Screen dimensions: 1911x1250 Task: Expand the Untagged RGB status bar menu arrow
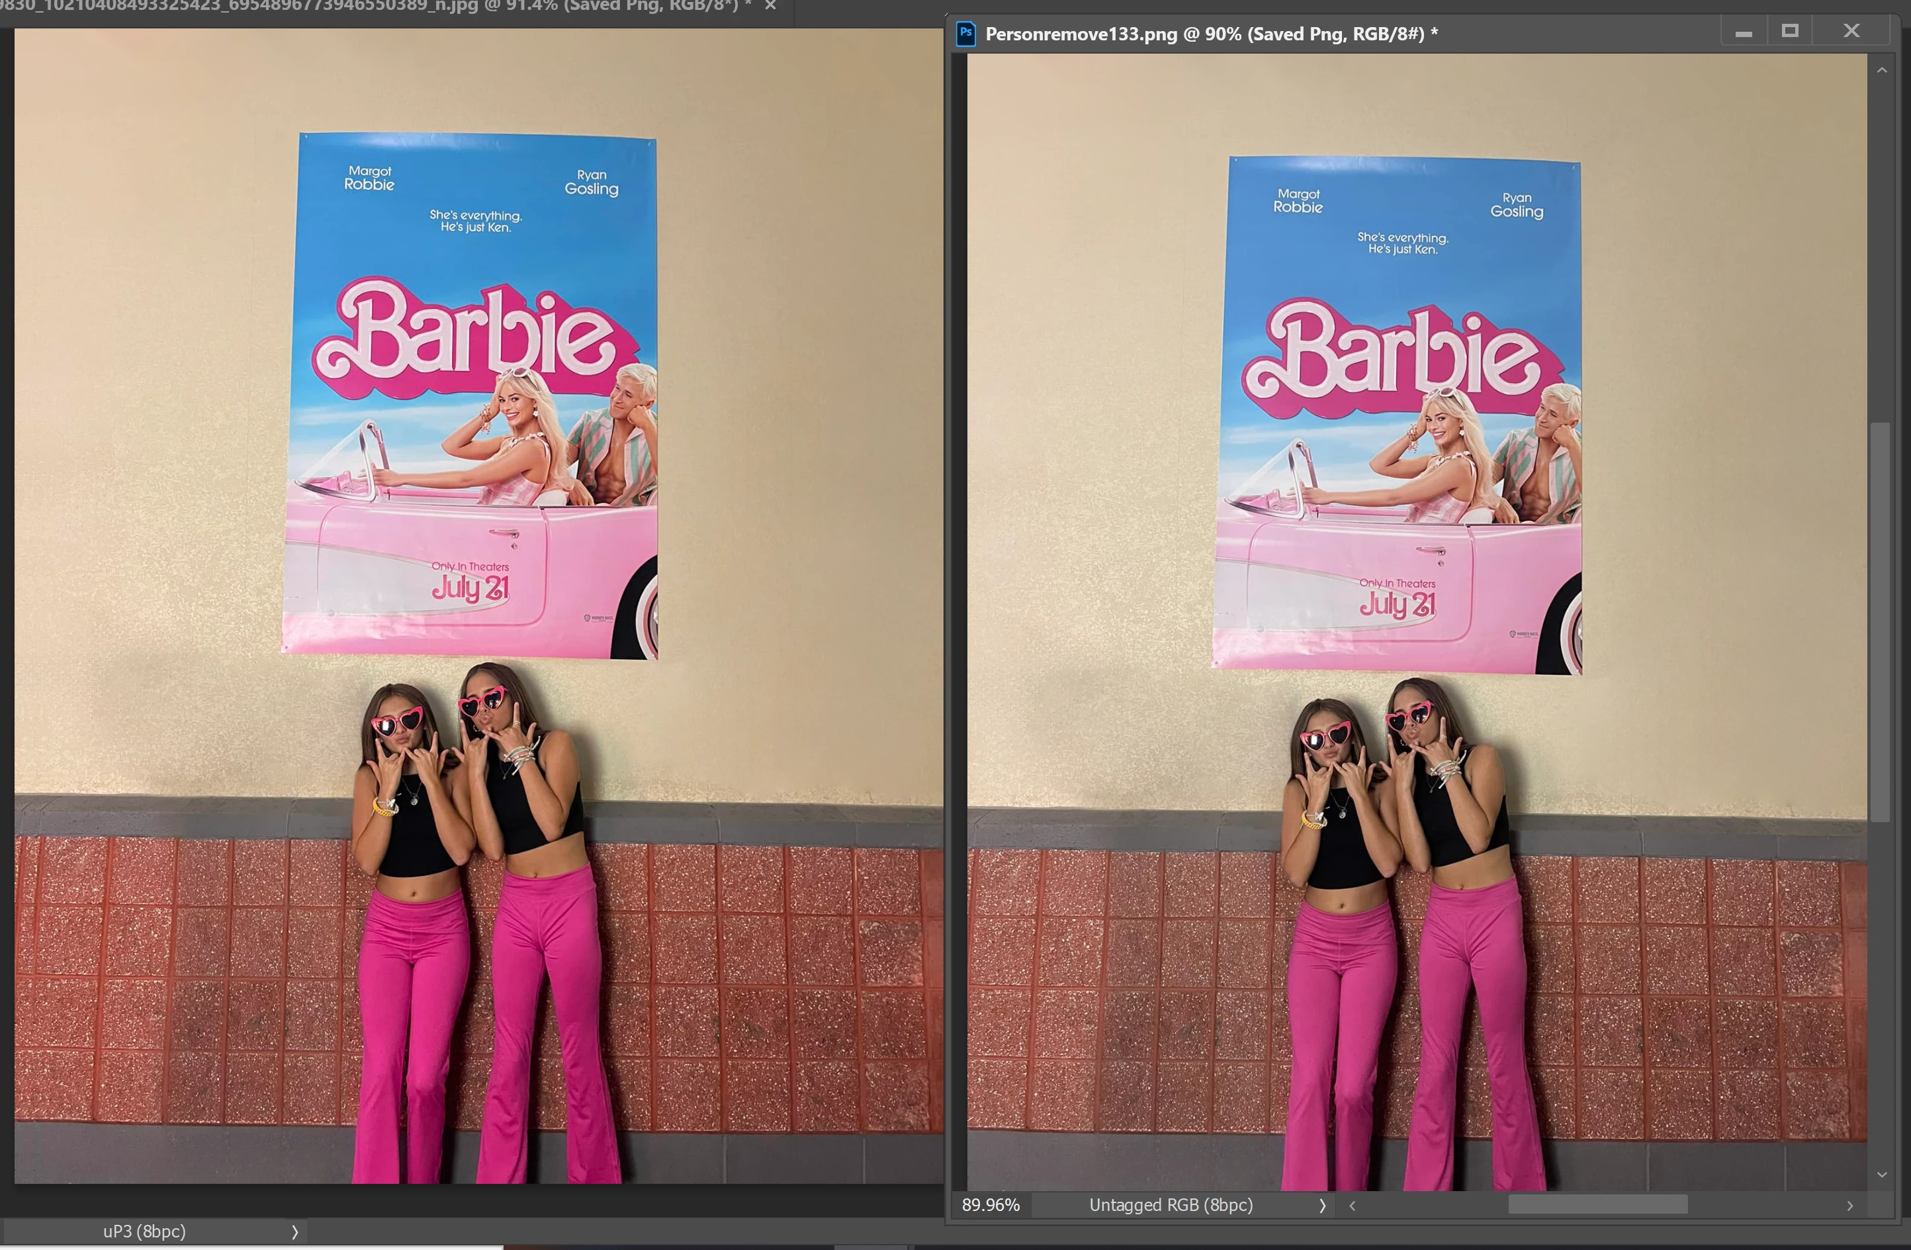click(1321, 1205)
